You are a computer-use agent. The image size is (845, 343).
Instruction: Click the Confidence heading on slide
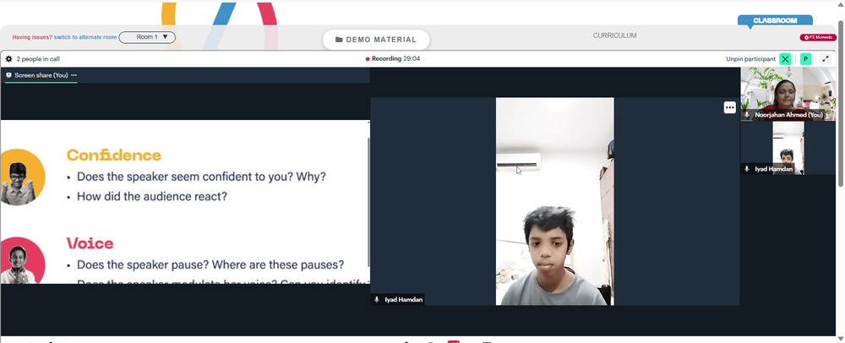pyautogui.click(x=114, y=155)
